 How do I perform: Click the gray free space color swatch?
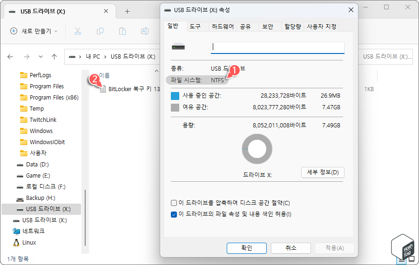175,107
